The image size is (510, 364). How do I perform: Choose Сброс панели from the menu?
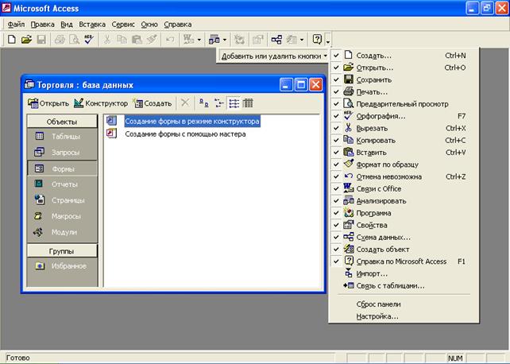pos(378,304)
